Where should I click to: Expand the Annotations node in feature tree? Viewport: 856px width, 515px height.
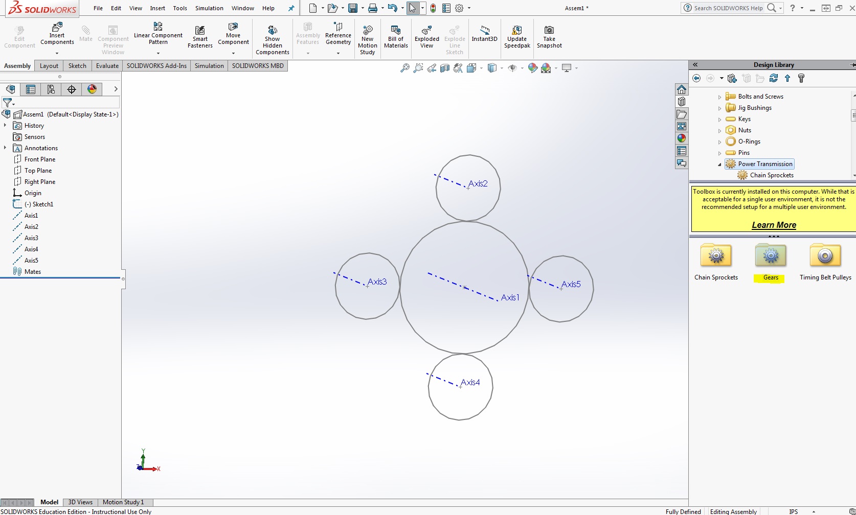click(x=5, y=148)
